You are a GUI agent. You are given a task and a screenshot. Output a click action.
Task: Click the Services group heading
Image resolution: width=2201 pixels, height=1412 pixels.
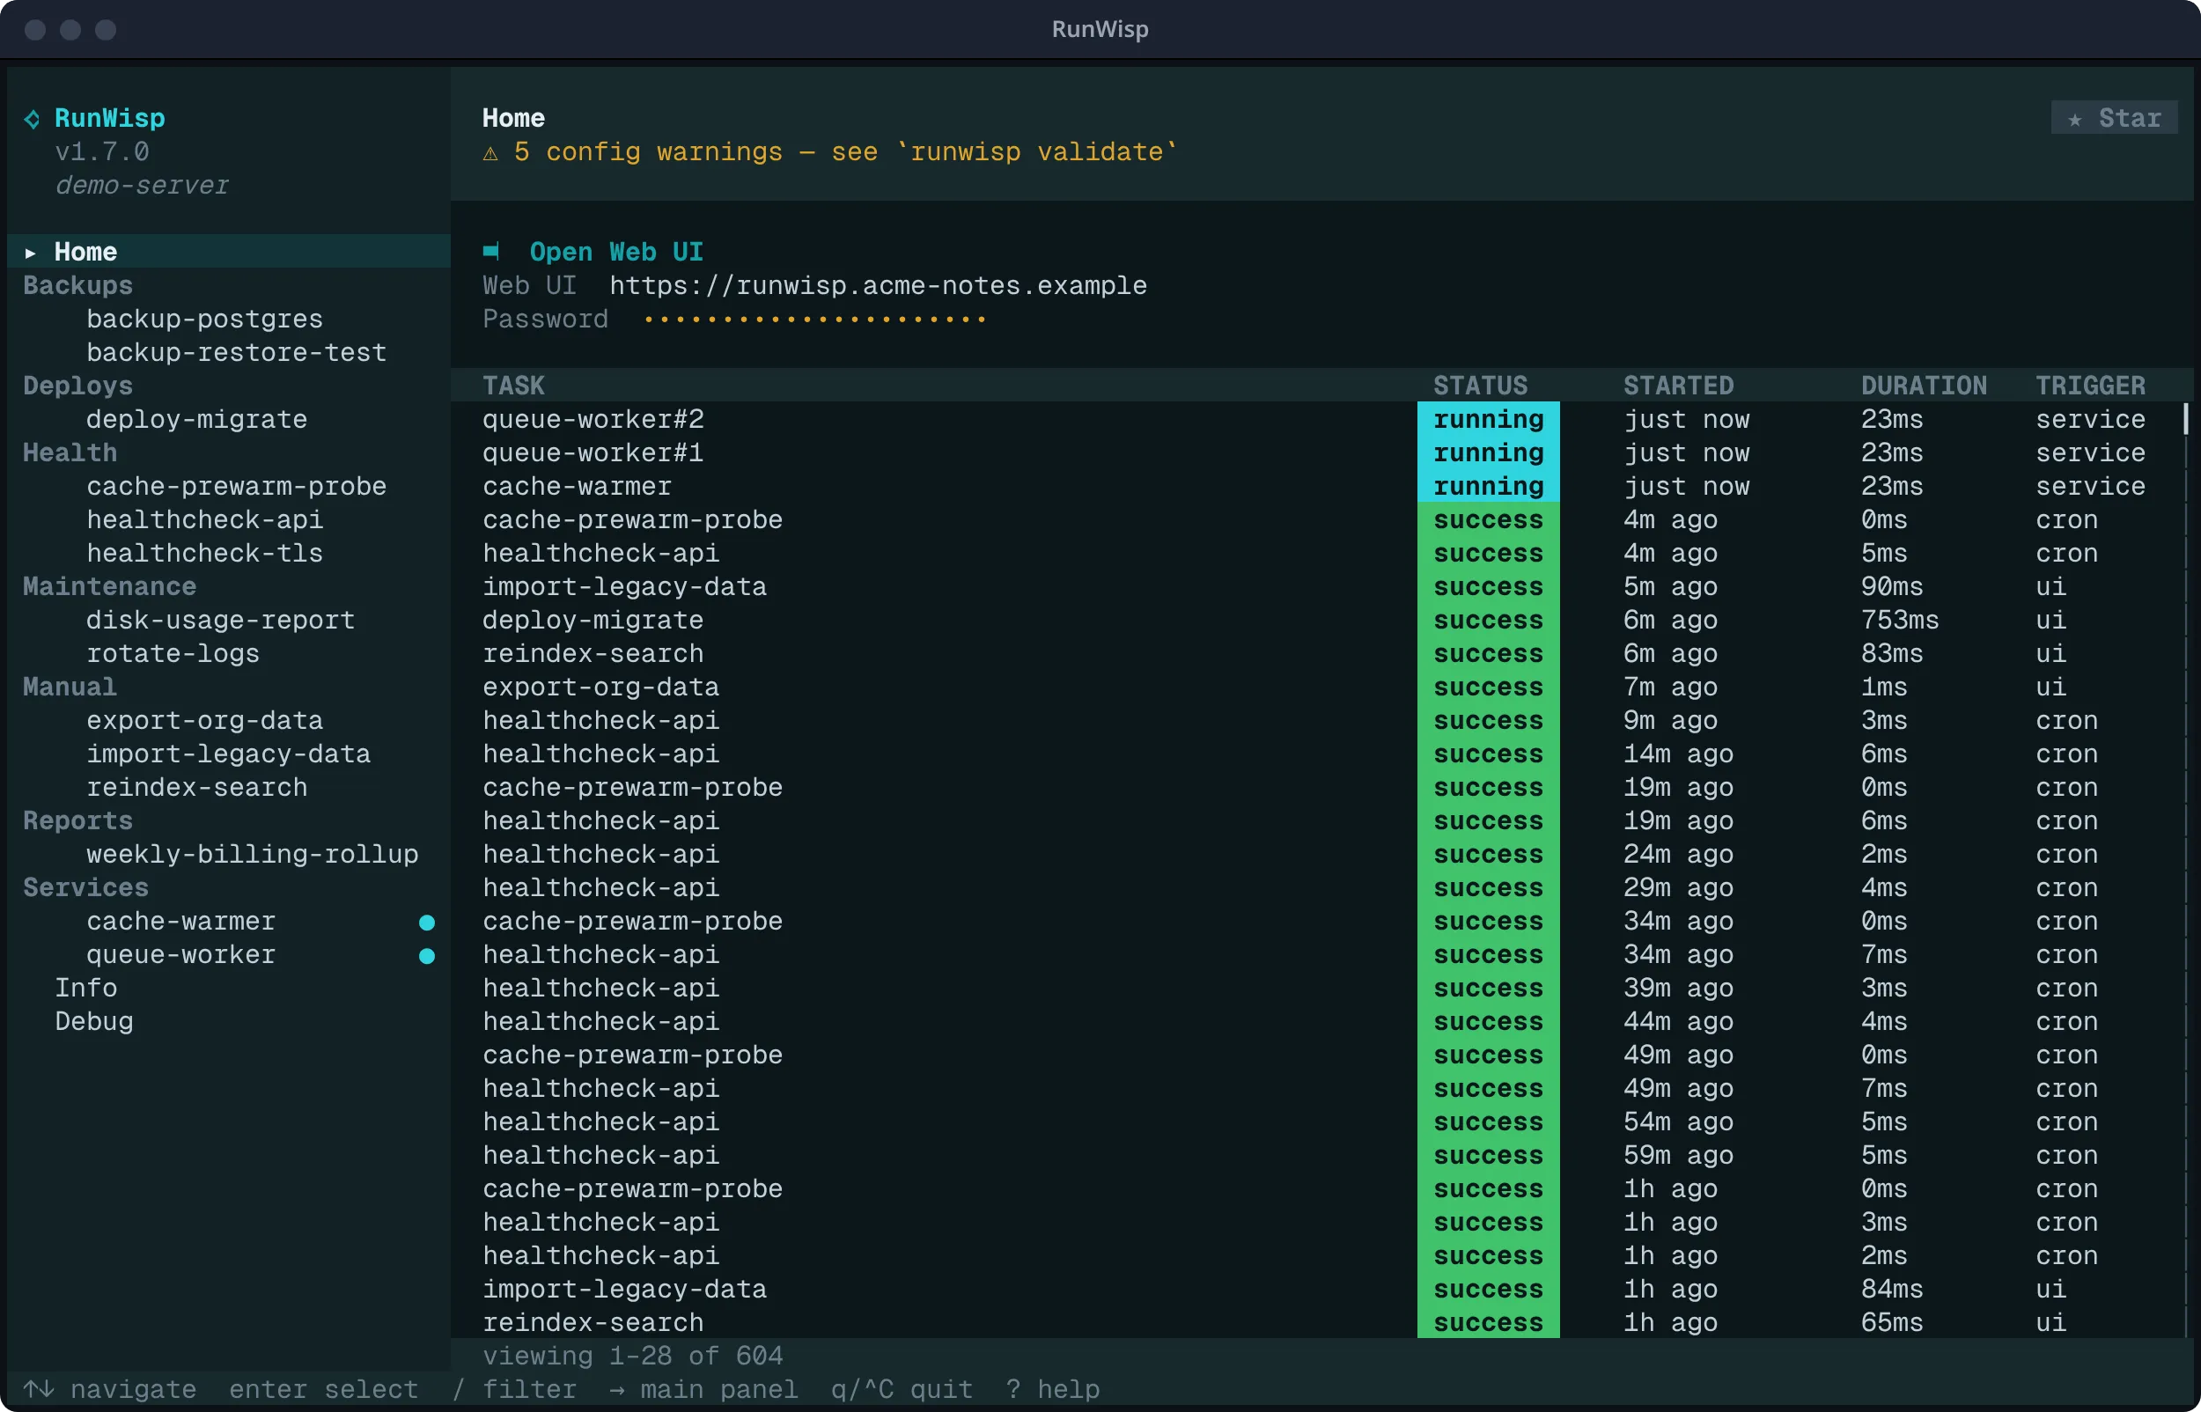(86, 887)
